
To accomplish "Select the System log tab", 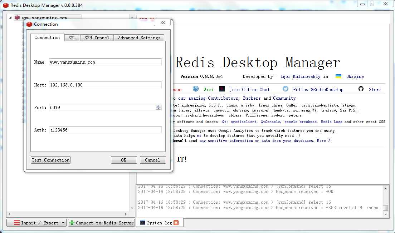I will (159, 223).
